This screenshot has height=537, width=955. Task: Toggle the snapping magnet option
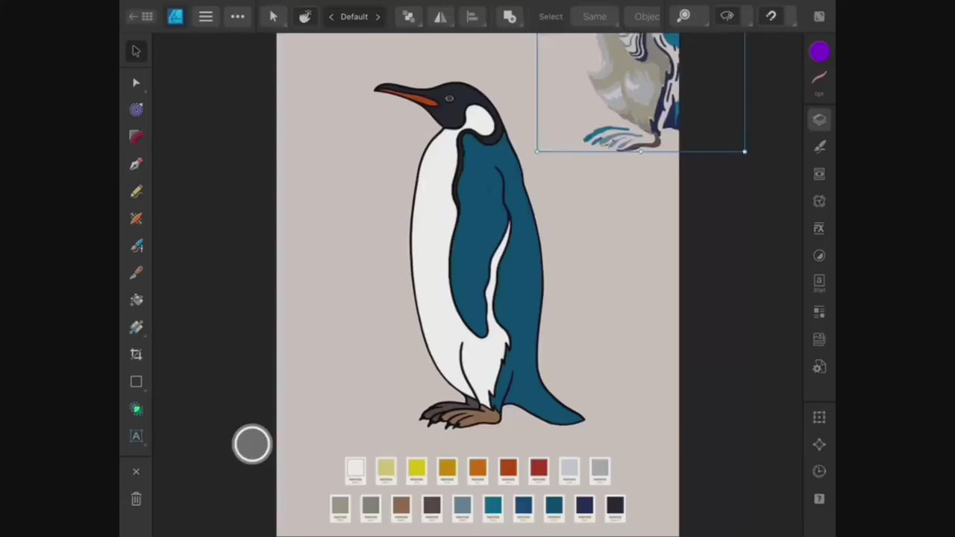point(771,16)
